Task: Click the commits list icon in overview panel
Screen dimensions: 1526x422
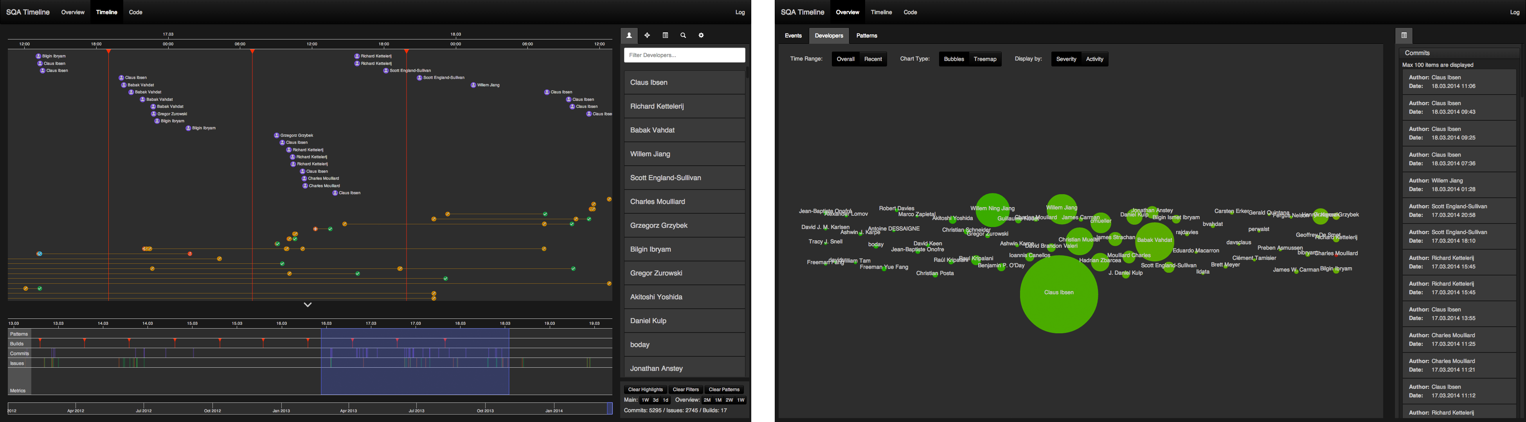Action: point(1404,36)
